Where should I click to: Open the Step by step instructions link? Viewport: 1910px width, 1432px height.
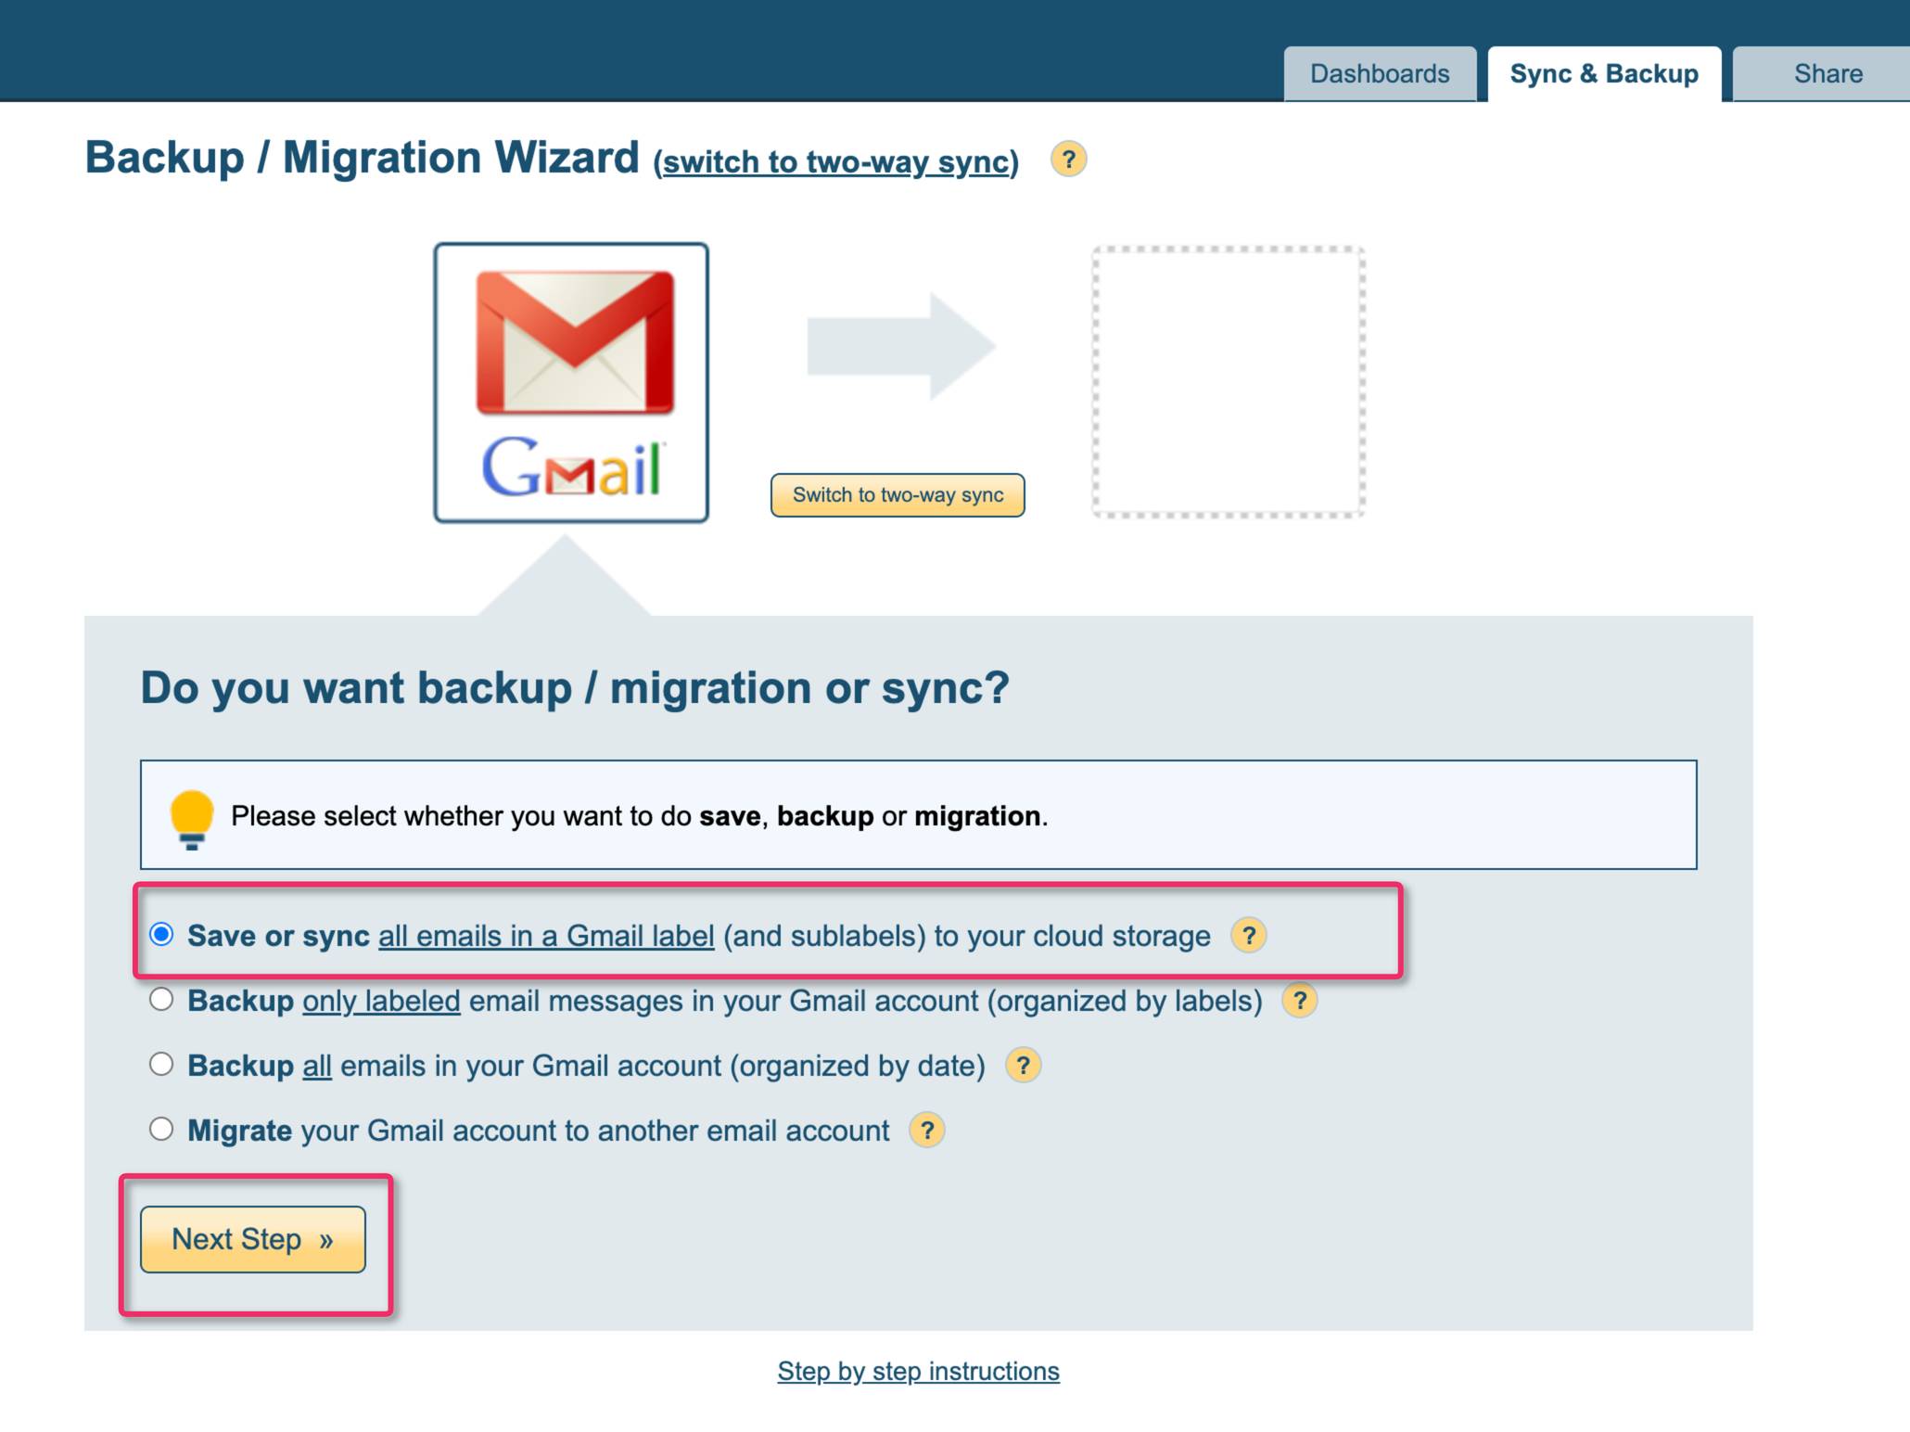(x=918, y=1371)
